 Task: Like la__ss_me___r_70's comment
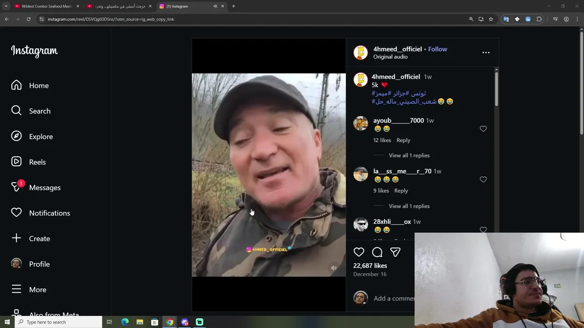click(x=483, y=179)
